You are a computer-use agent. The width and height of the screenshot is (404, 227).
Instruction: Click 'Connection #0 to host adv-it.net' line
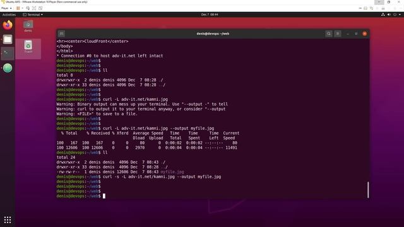(109, 56)
